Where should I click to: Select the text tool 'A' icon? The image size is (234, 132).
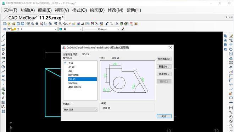pos(3,98)
